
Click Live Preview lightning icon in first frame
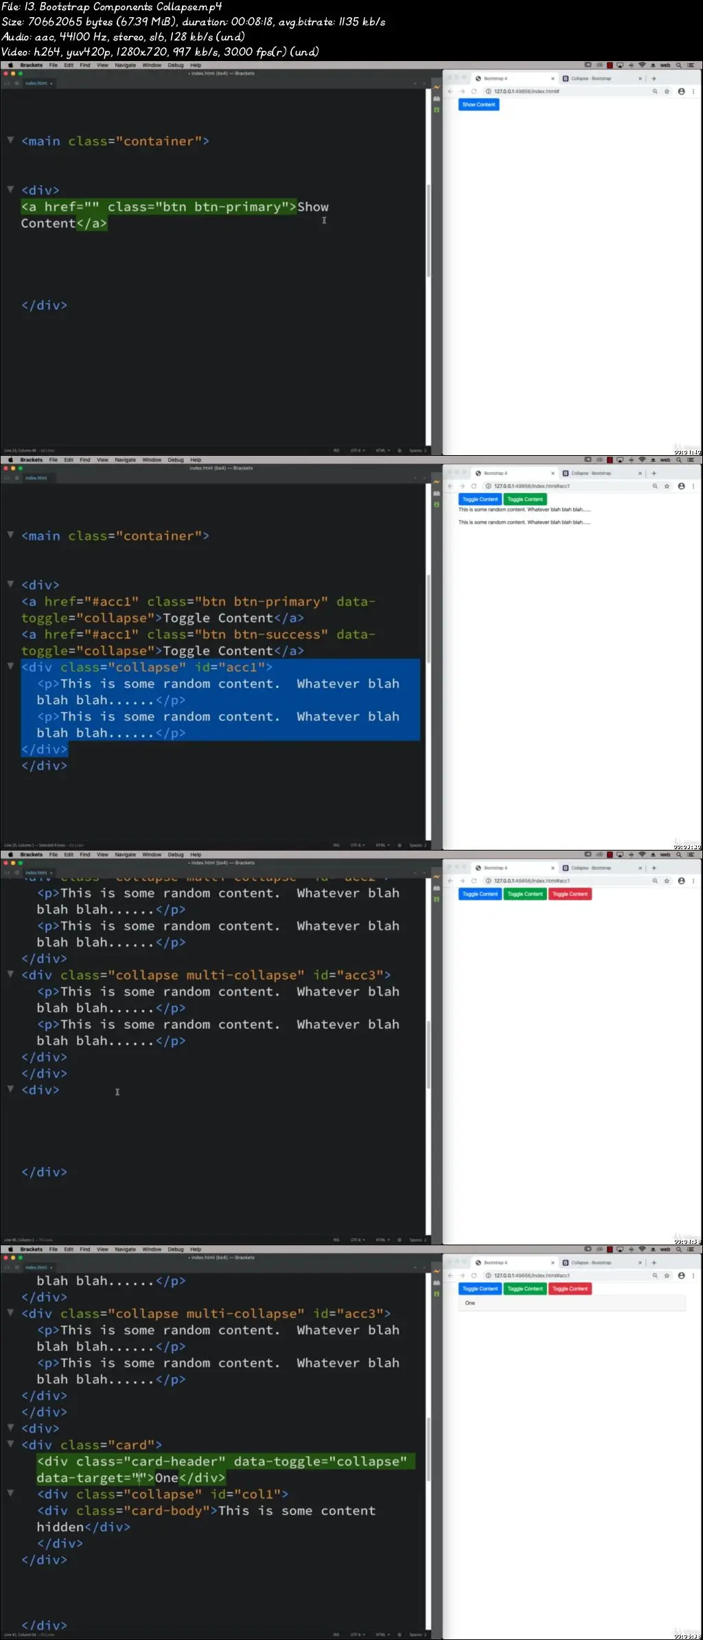tap(437, 88)
